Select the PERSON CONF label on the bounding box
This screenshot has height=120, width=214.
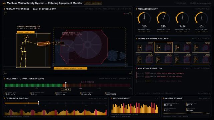tap(25, 32)
